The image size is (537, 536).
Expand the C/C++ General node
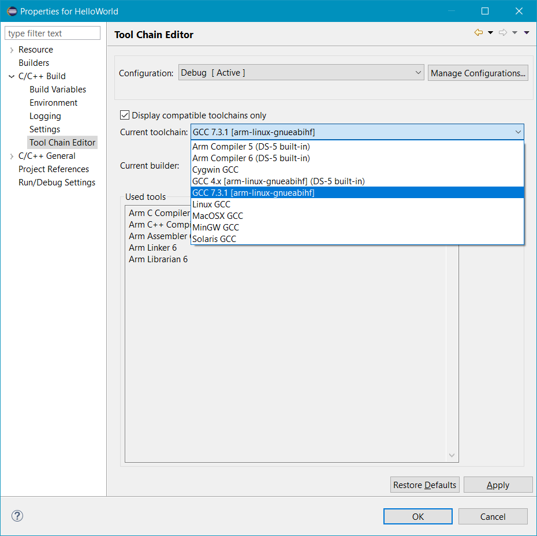pos(10,155)
